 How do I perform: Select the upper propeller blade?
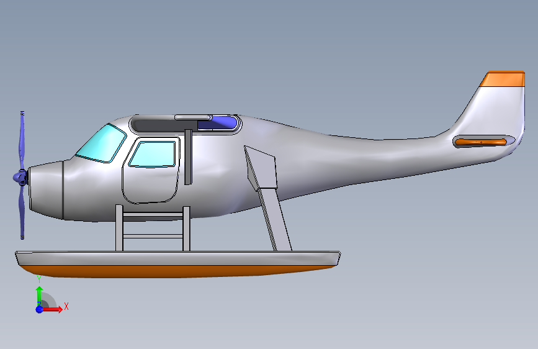pos(22,140)
